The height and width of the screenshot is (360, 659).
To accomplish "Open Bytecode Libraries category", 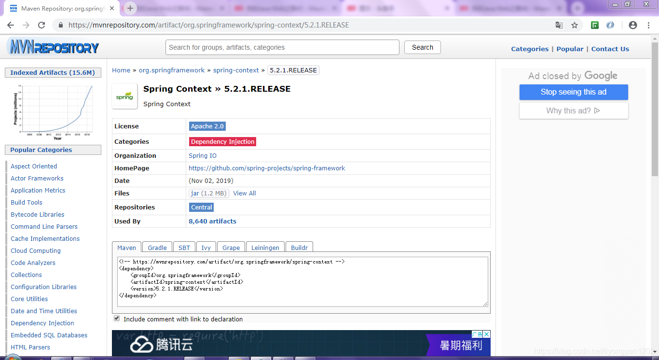I will [38, 214].
